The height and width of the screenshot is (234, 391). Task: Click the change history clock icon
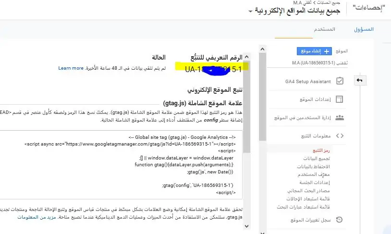pos(340,220)
